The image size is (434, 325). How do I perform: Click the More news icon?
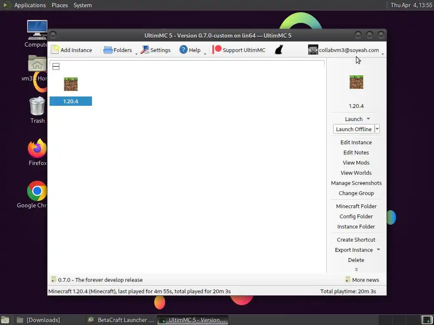[x=348, y=279]
